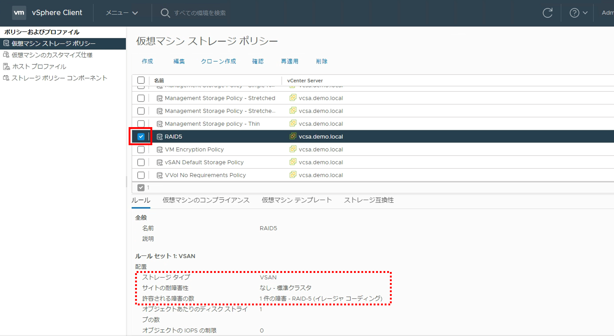Switch to the ストレージ互換性 tab
This screenshot has width=614, height=336.
click(369, 200)
